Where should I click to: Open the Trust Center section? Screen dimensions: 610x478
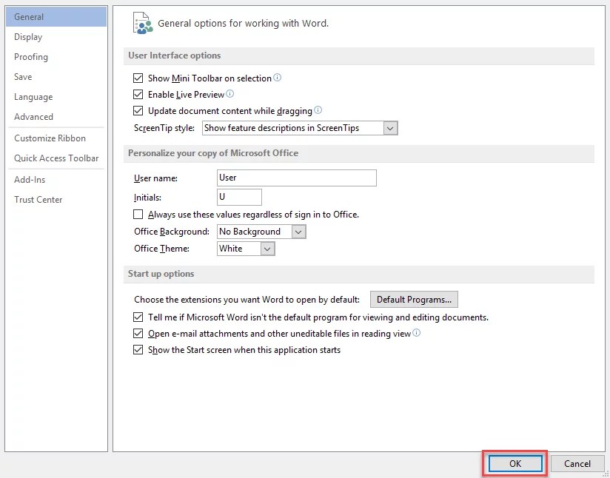[38, 199]
